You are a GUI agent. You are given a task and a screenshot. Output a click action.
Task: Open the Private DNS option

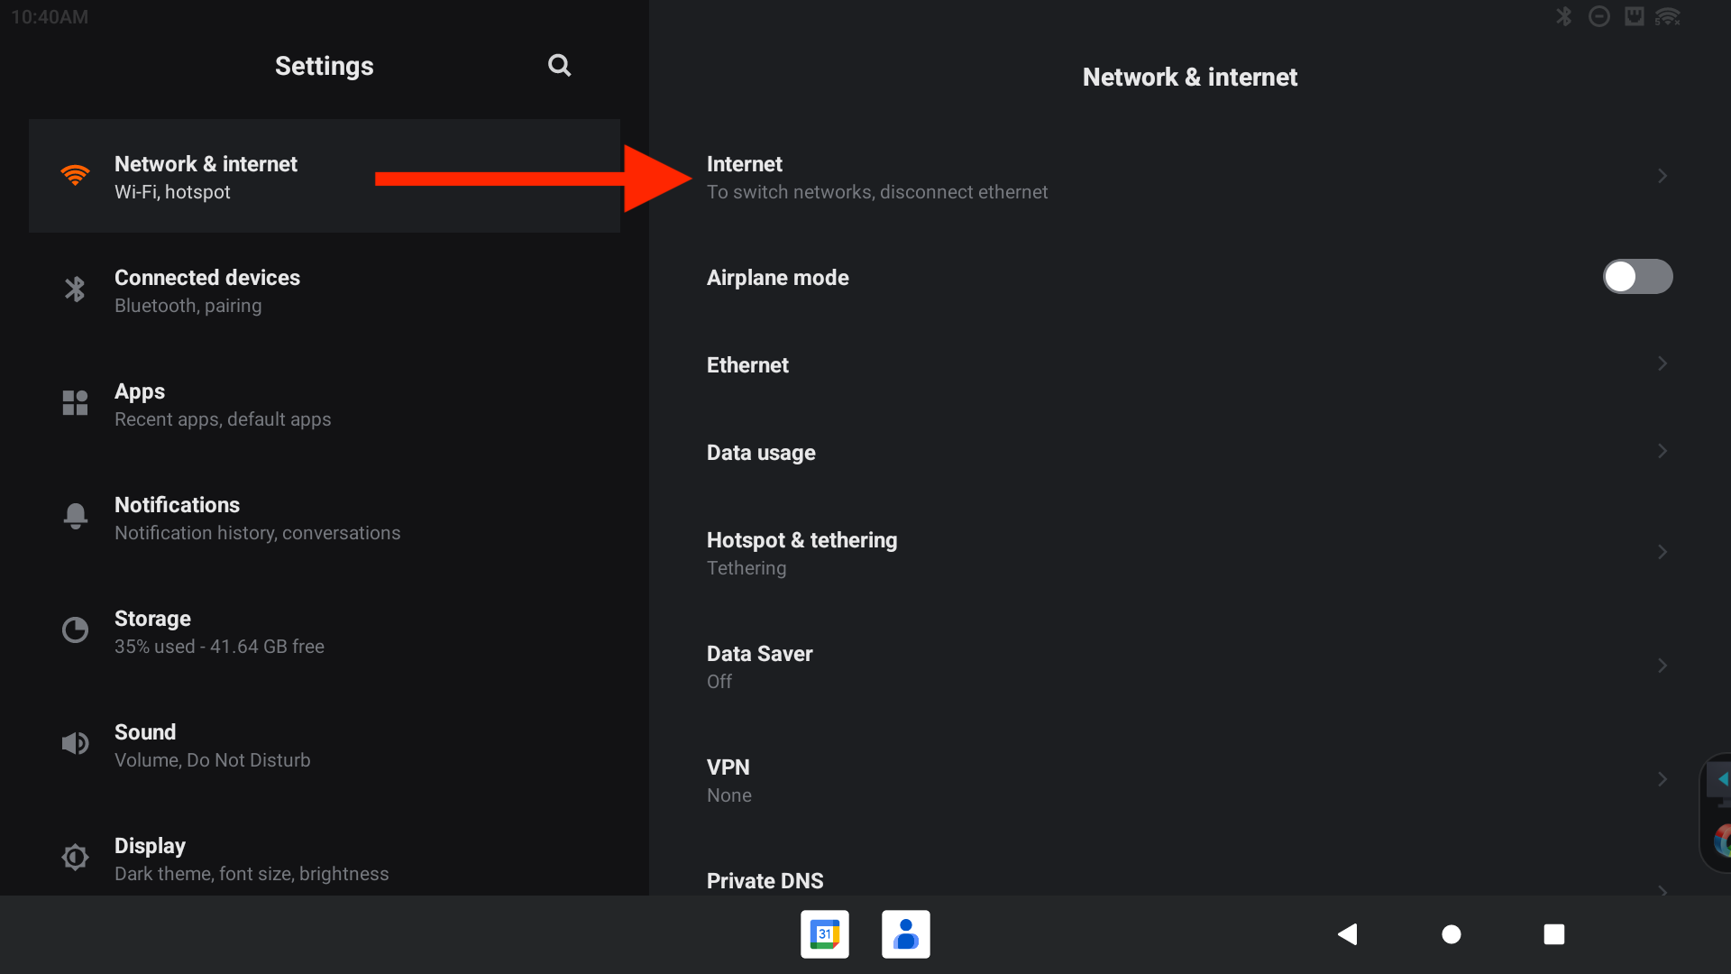(x=765, y=880)
